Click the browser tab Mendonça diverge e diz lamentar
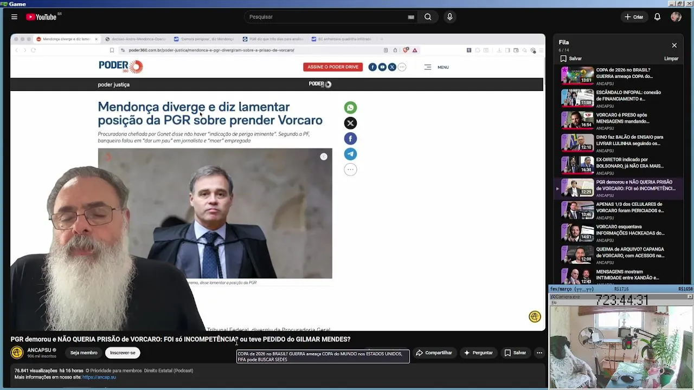Screen dimensions: 694x390 pyautogui.click(x=67, y=39)
